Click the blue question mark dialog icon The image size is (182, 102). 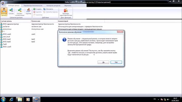[64, 40]
